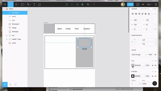The height and width of the screenshot is (91, 161).
Task: Collapse the Frame layer group
Action: 4,9
